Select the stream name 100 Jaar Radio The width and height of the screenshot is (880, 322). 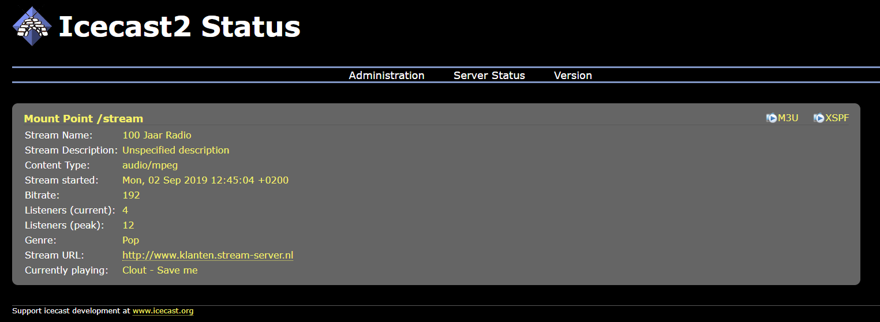(157, 135)
